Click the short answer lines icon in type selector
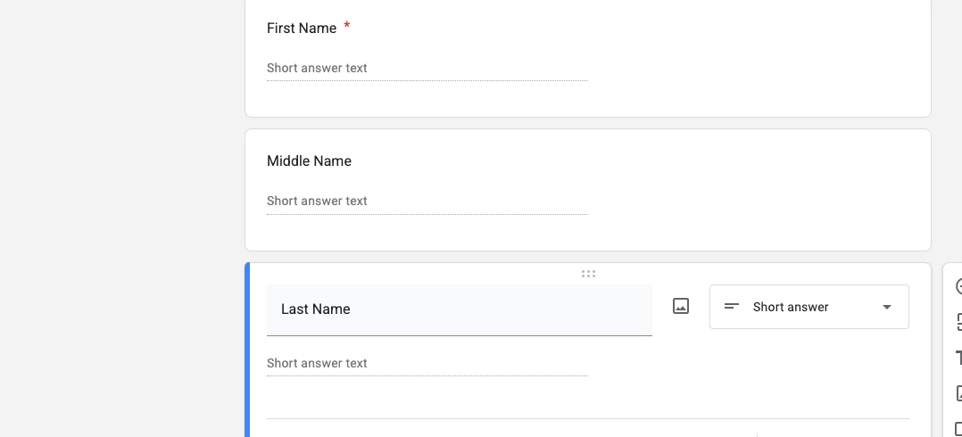 pyautogui.click(x=732, y=307)
